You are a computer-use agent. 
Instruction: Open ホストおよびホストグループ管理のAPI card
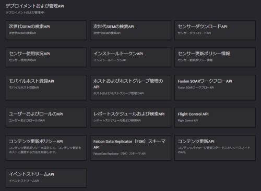click(130, 87)
